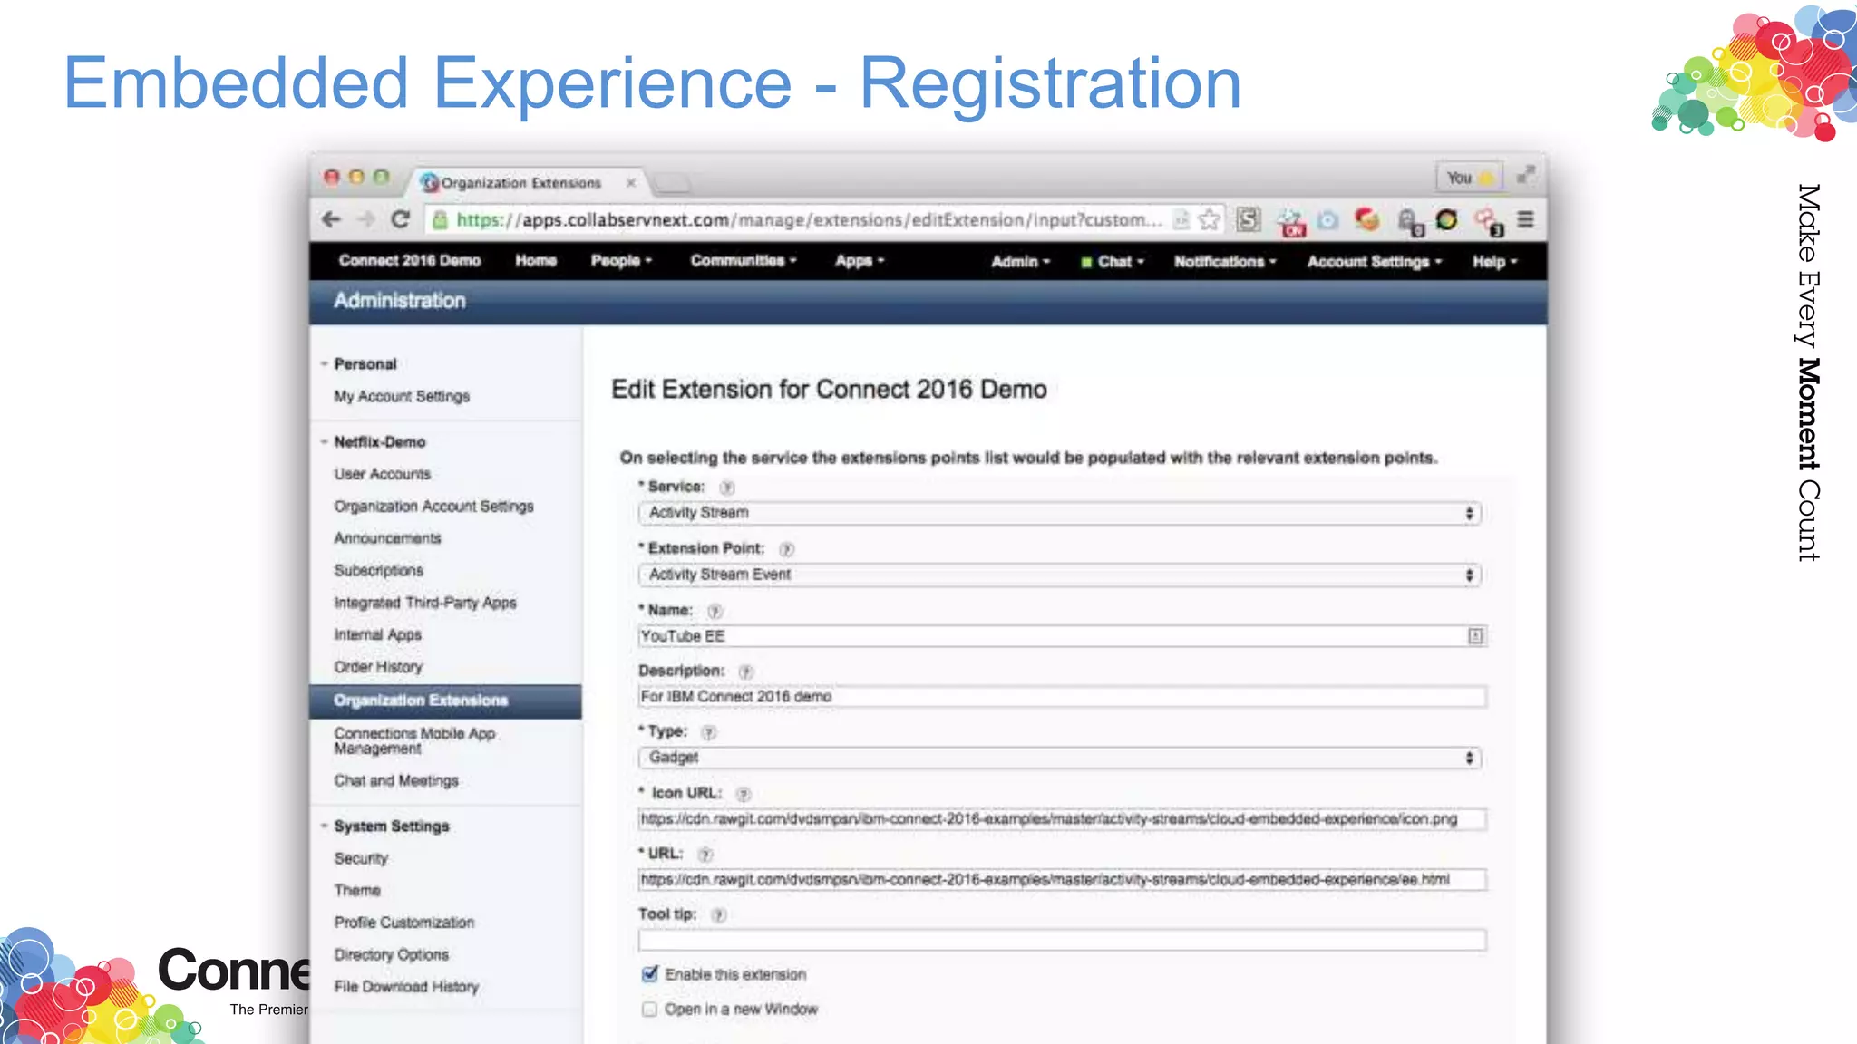
Task: Collapse the Personal sidebar section
Action: tap(324, 364)
